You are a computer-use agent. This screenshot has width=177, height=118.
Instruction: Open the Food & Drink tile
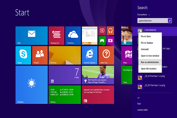[127, 36]
